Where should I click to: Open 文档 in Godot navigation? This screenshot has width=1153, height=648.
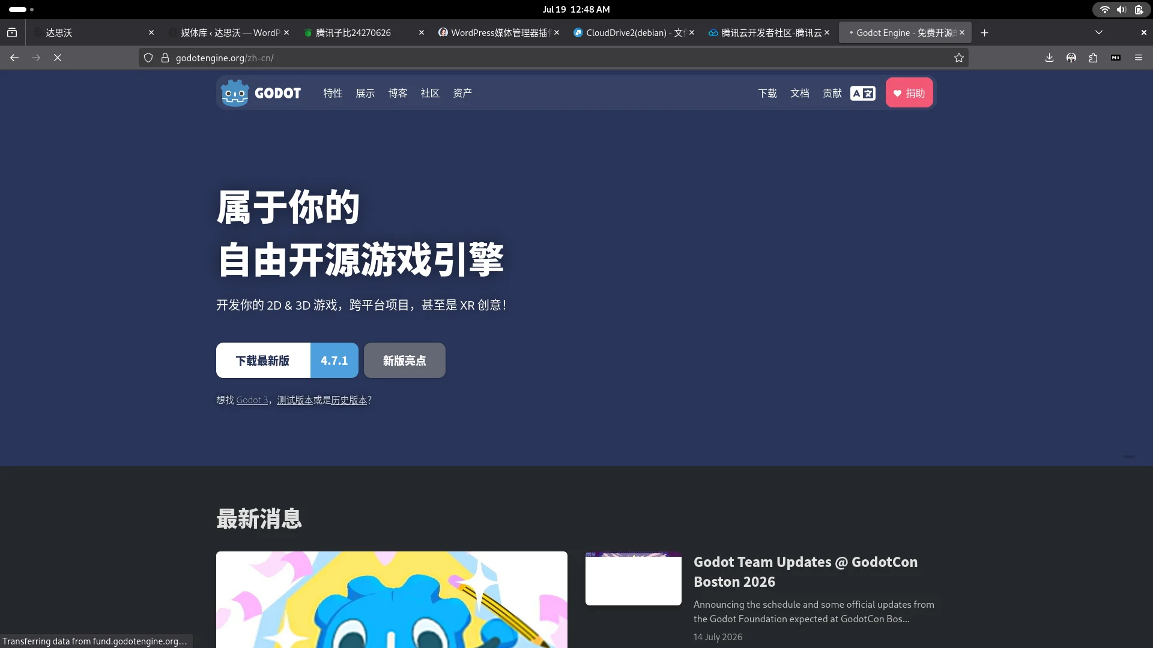[800, 93]
